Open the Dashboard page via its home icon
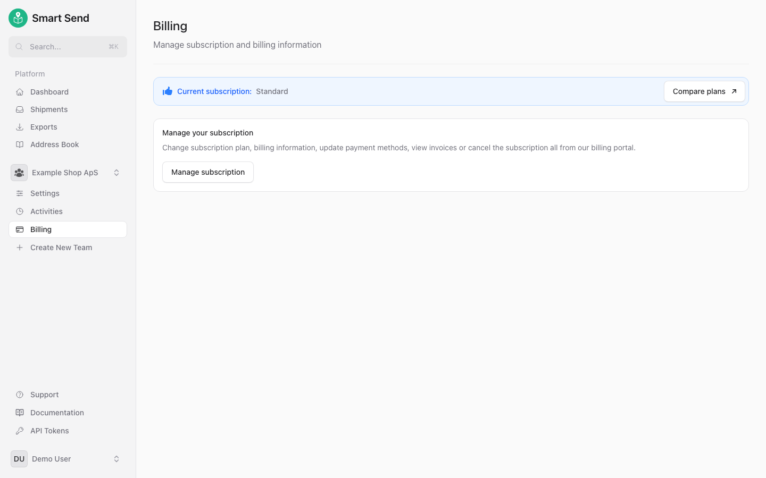Screen dimensions: 766x478 (19, 91)
